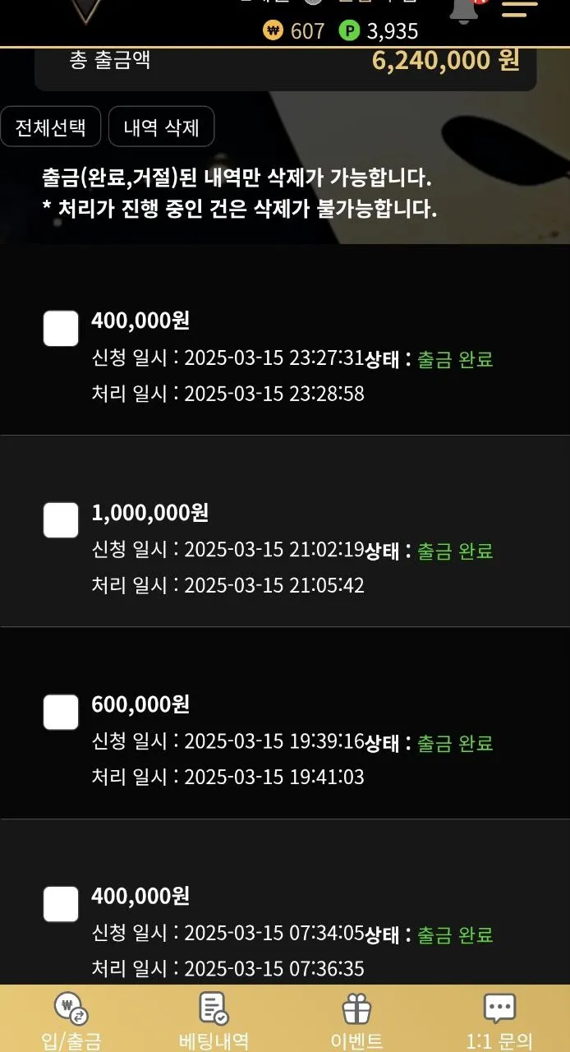Open 베팅내역 betting history icon

pos(214,1008)
